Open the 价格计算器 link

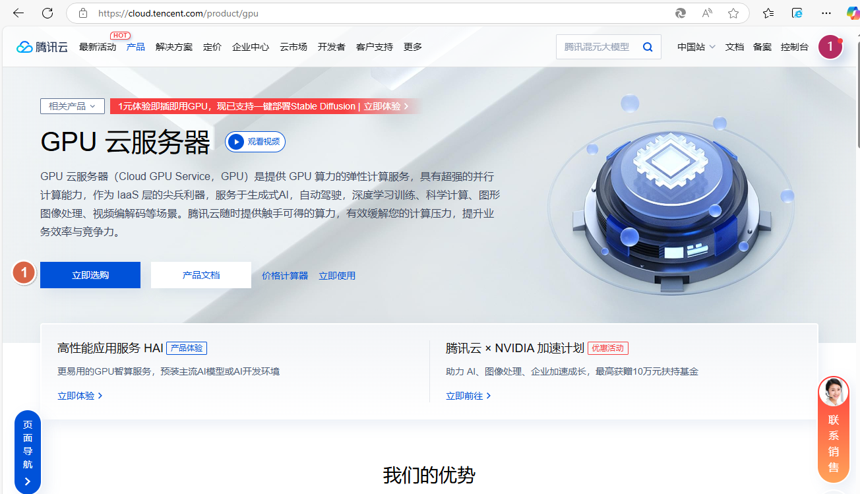pyautogui.click(x=285, y=276)
